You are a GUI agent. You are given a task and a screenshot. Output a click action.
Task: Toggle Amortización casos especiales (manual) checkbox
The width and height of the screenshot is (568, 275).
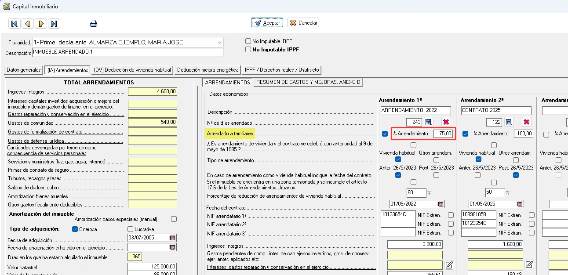point(174,219)
